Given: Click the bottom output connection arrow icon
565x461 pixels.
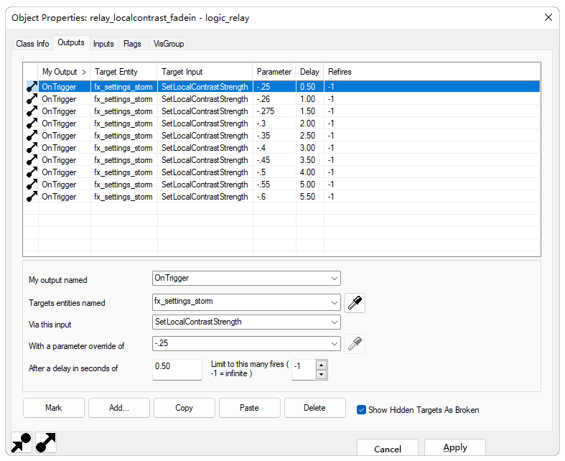Looking at the screenshot, I should tap(46, 442).
